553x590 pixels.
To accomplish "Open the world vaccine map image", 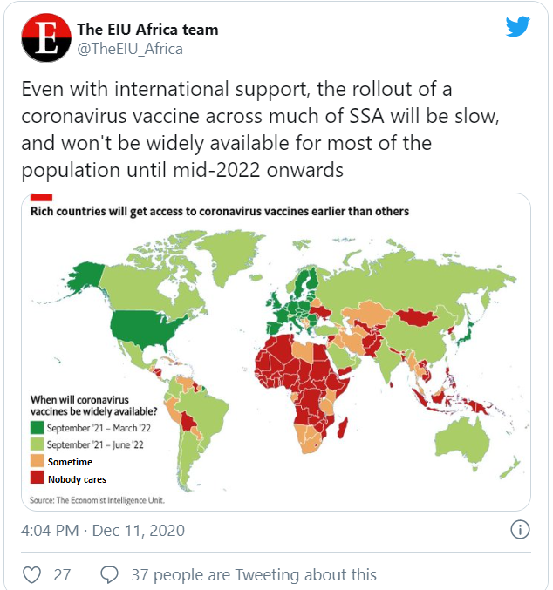I will pyautogui.click(x=276, y=349).
